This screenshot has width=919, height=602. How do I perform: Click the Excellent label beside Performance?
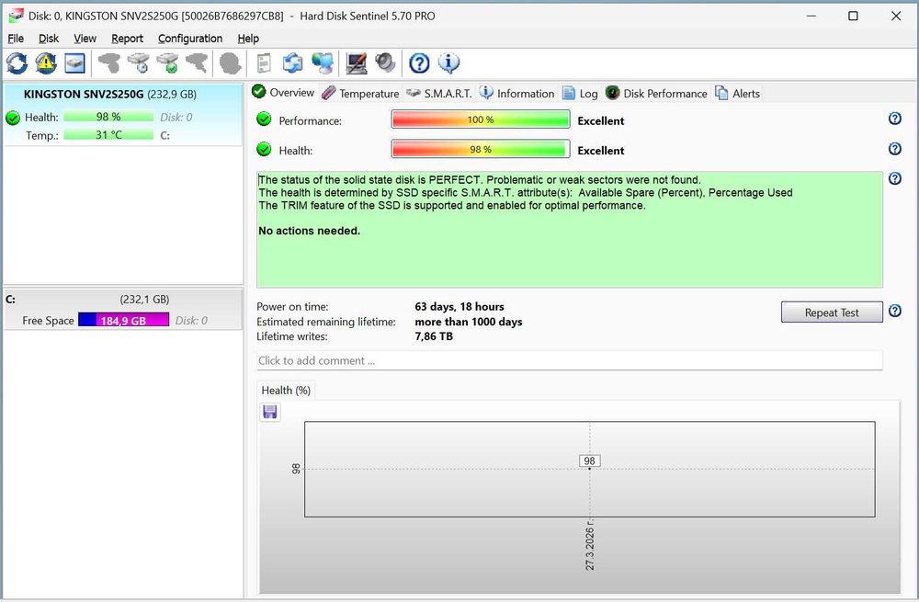coord(601,120)
